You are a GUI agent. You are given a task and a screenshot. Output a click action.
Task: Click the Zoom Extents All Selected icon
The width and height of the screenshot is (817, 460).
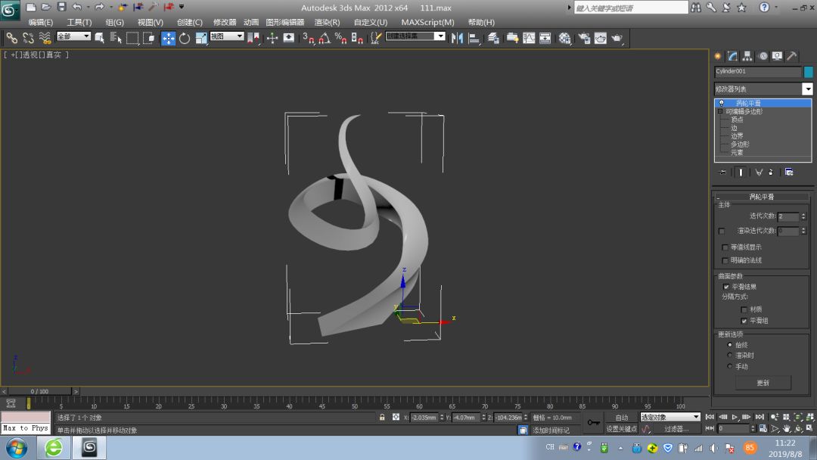(x=809, y=418)
